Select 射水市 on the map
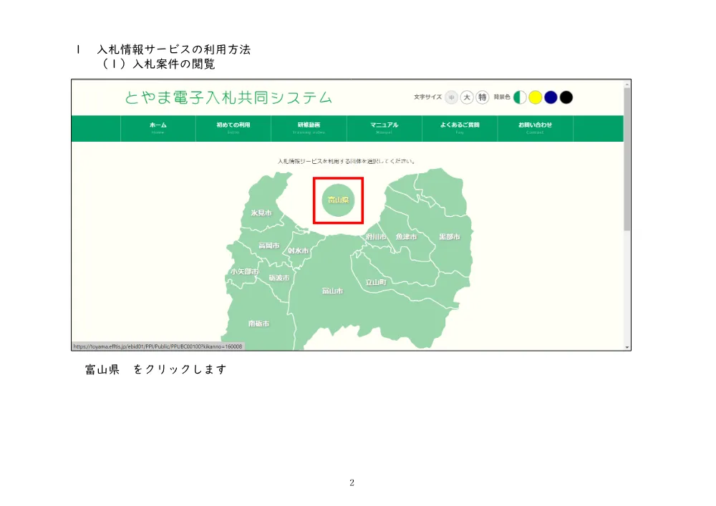This screenshot has height=506, width=716. 298,250
